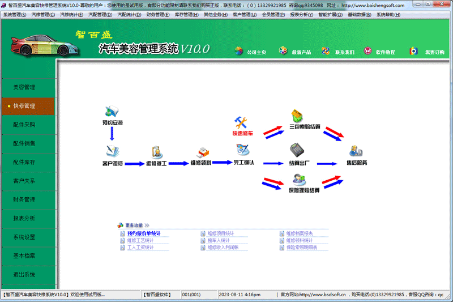This screenshot has width=453, height=302.
Task: Select 报表分析 in the sidebar
Action: click(28, 219)
